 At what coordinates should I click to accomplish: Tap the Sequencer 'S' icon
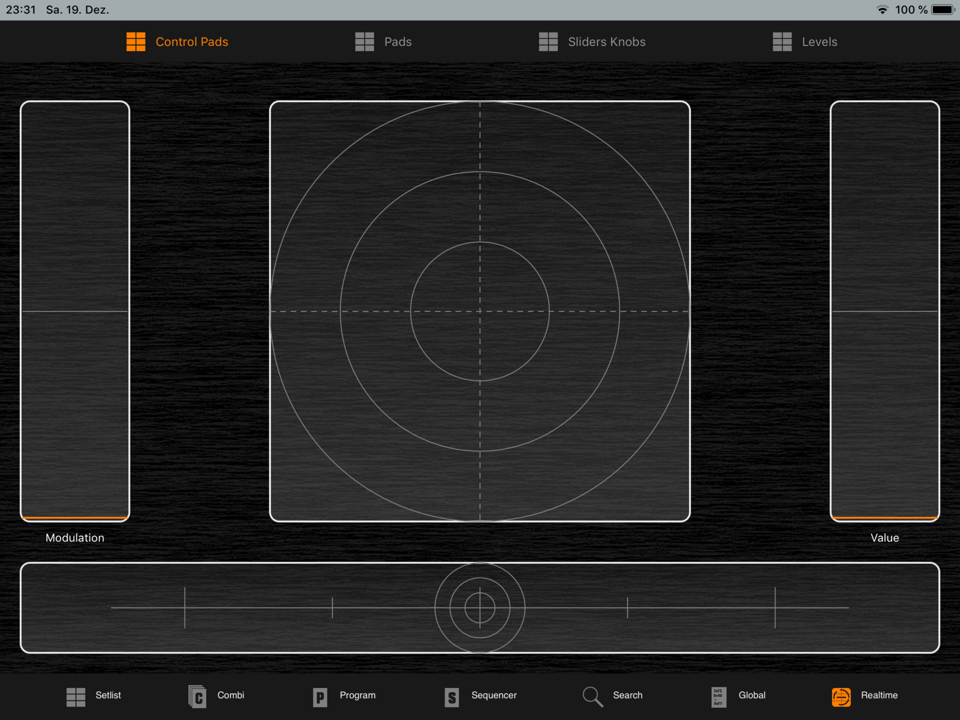[x=452, y=697]
